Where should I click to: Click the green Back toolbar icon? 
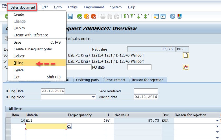point(80,16)
